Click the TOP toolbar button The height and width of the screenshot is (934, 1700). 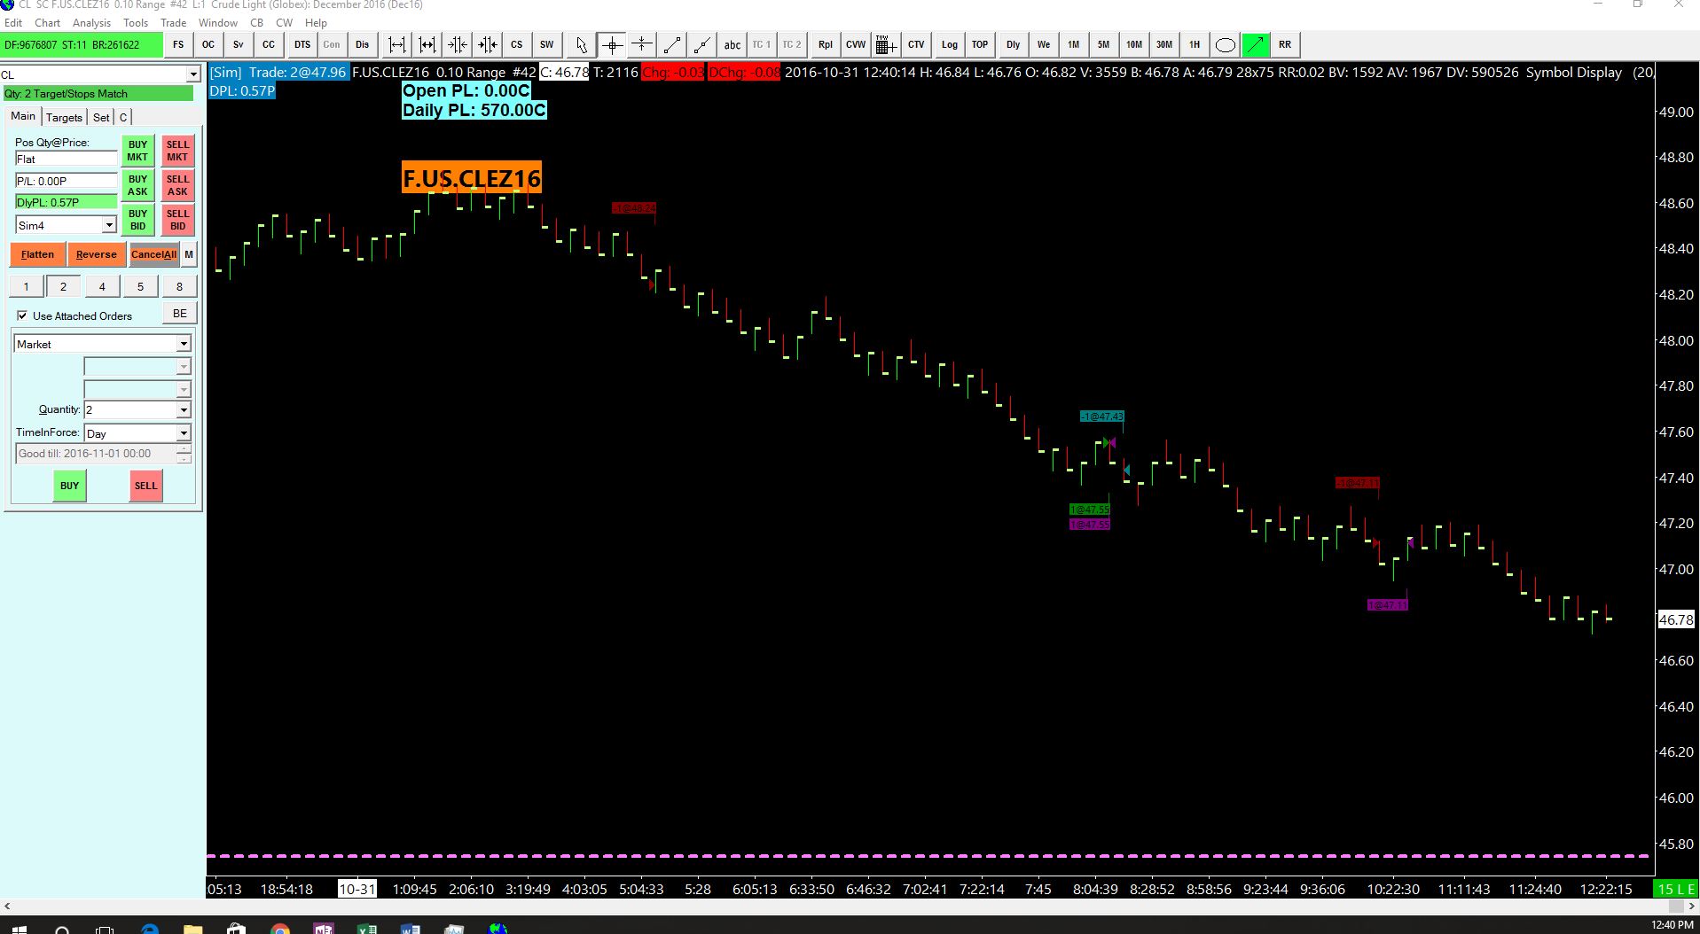[980, 44]
